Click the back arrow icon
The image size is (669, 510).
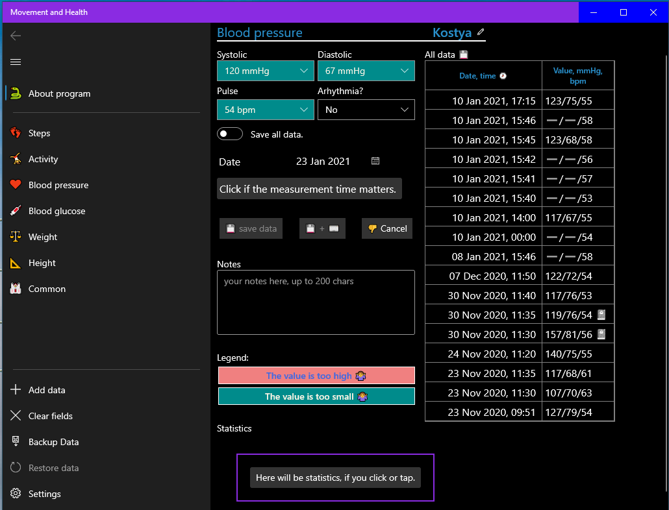click(16, 36)
